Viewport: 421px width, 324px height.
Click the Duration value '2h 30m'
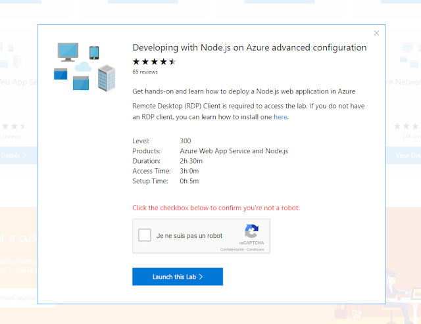click(191, 161)
